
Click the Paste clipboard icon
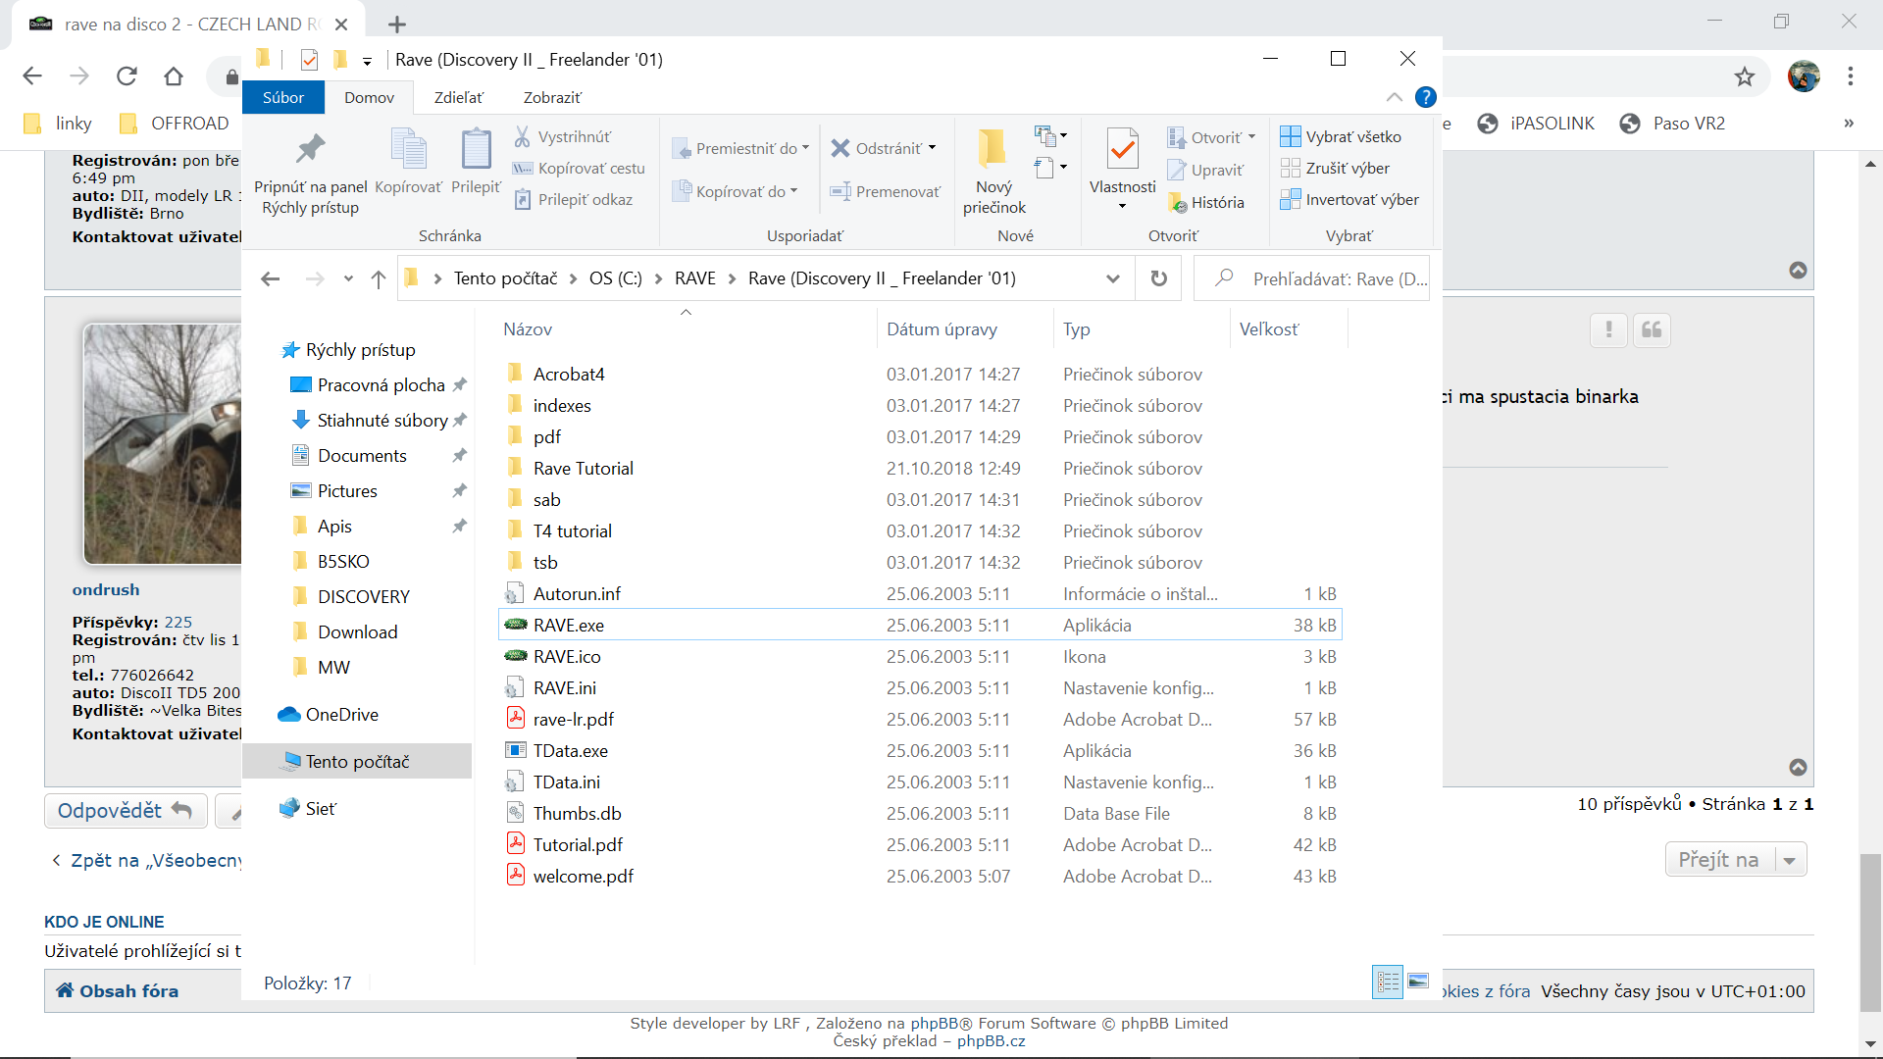pyautogui.click(x=477, y=149)
